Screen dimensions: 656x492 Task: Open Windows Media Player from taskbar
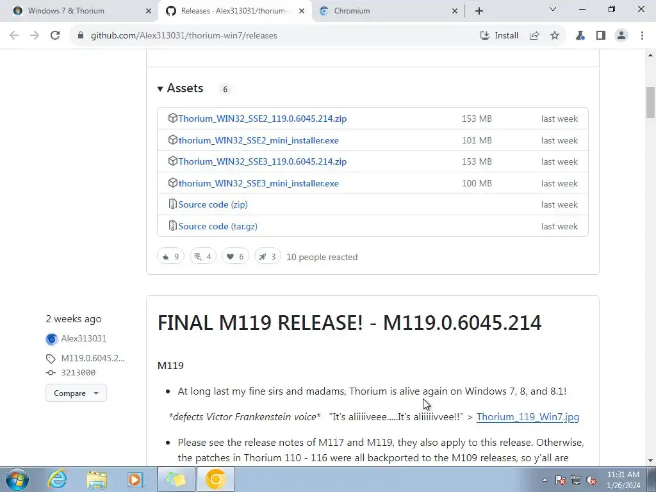click(x=136, y=479)
